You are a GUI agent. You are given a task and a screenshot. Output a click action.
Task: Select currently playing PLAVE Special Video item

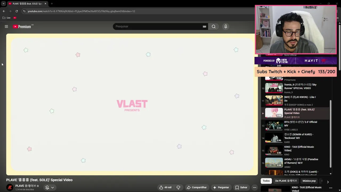point(295,113)
